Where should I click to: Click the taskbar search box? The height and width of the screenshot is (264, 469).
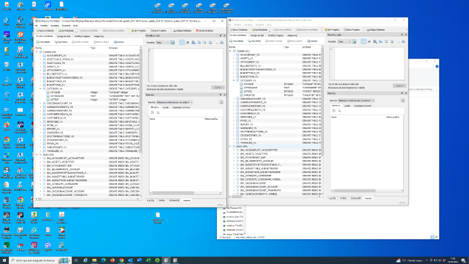coord(40,260)
